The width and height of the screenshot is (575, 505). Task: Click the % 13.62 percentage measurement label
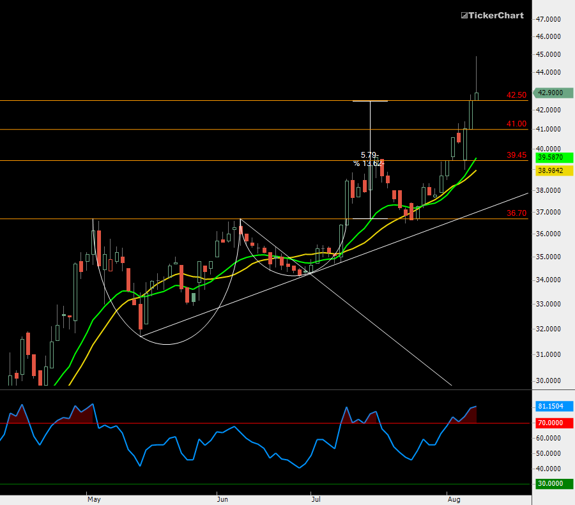(x=369, y=163)
